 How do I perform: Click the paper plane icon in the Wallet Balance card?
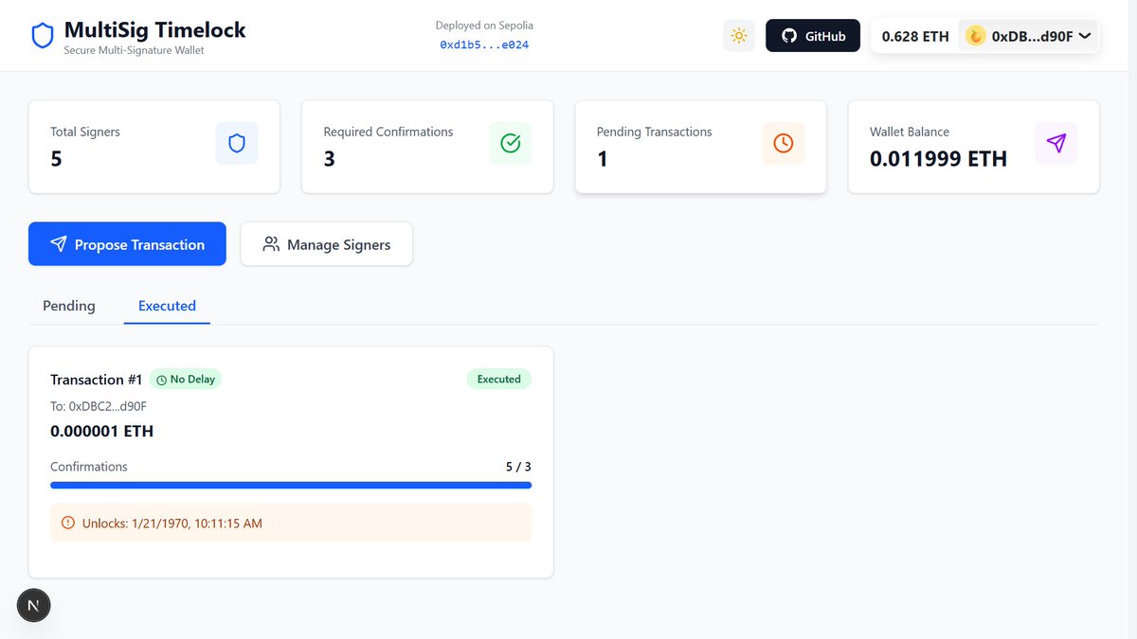(1056, 143)
